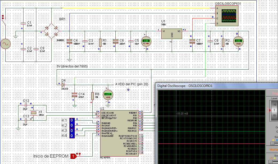Select capacitor C13
This screenshot has height=164, width=278.
26,121
